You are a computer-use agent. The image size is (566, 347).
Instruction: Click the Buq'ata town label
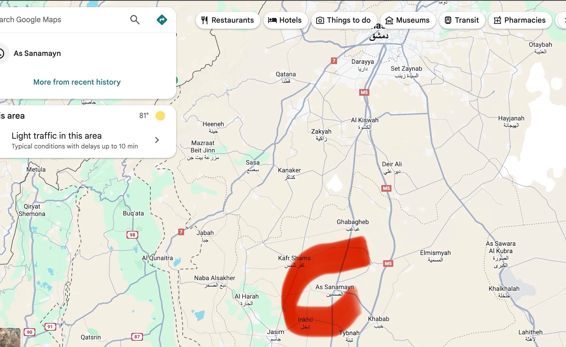[133, 213]
